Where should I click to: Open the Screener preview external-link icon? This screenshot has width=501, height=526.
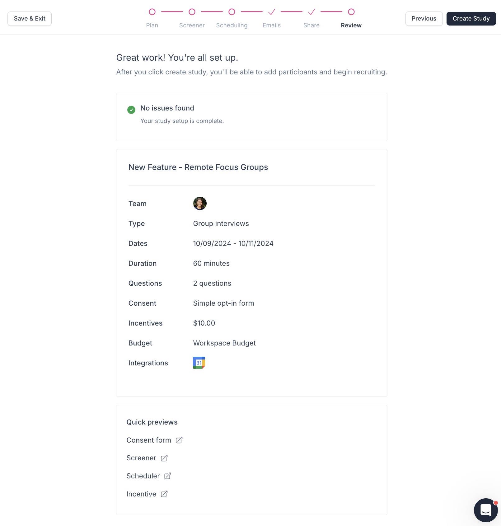[164, 458]
